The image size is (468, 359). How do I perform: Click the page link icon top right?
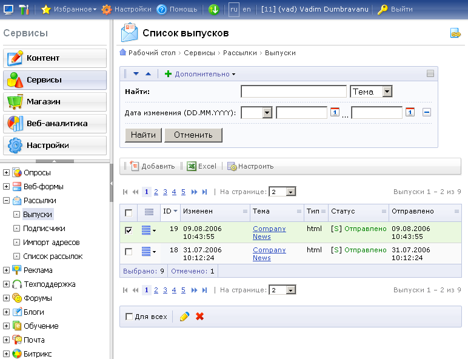point(455,33)
